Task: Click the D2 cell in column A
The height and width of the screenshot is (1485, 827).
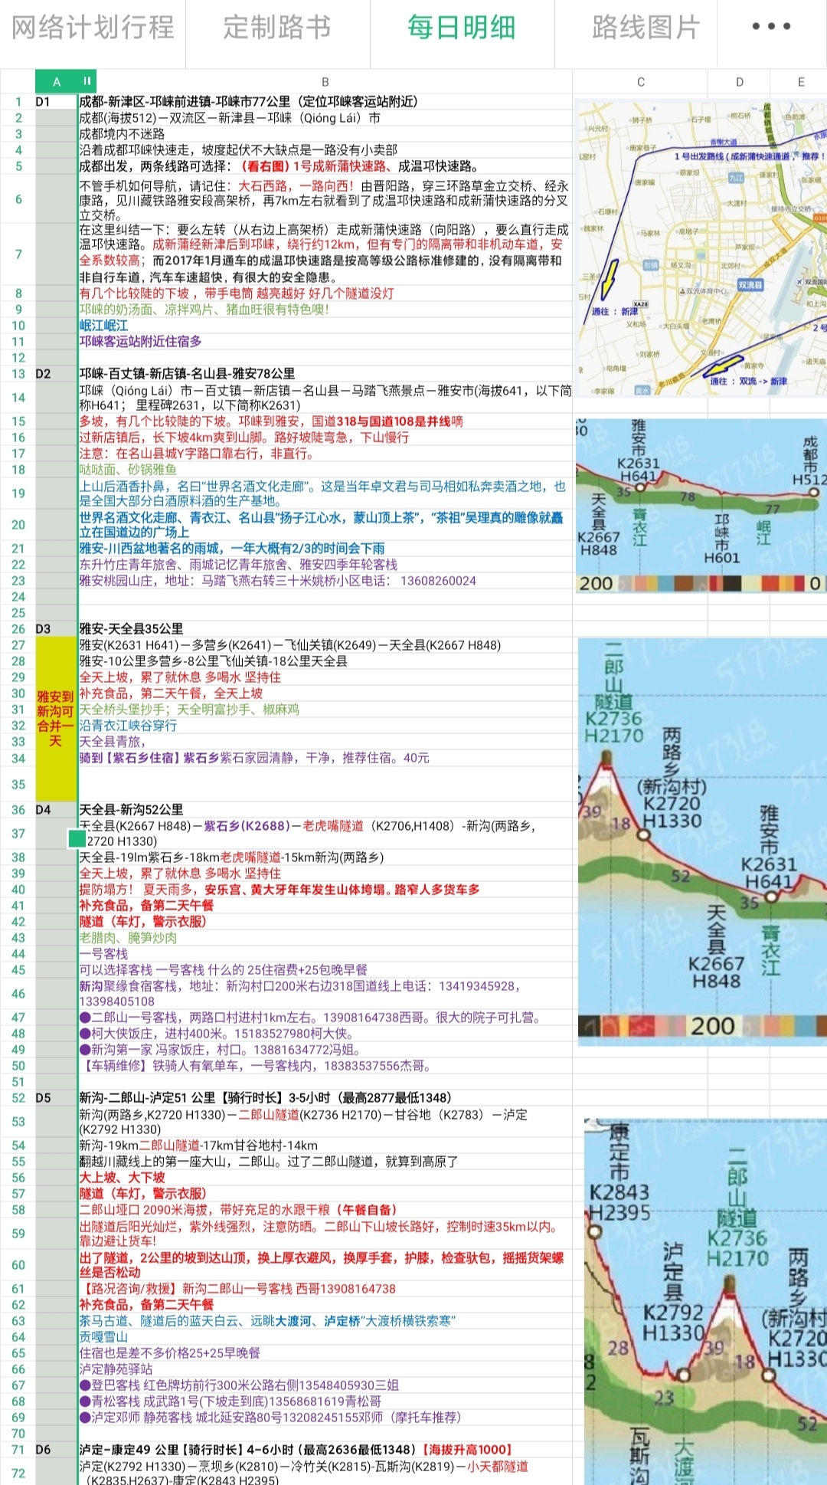Action: pyautogui.click(x=56, y=374)
